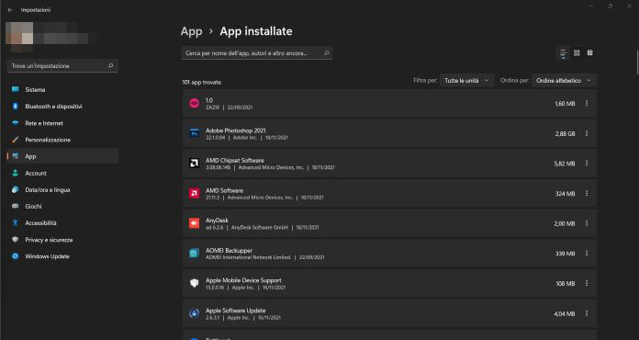Open more options for AnyDesk

coord(587,223)
